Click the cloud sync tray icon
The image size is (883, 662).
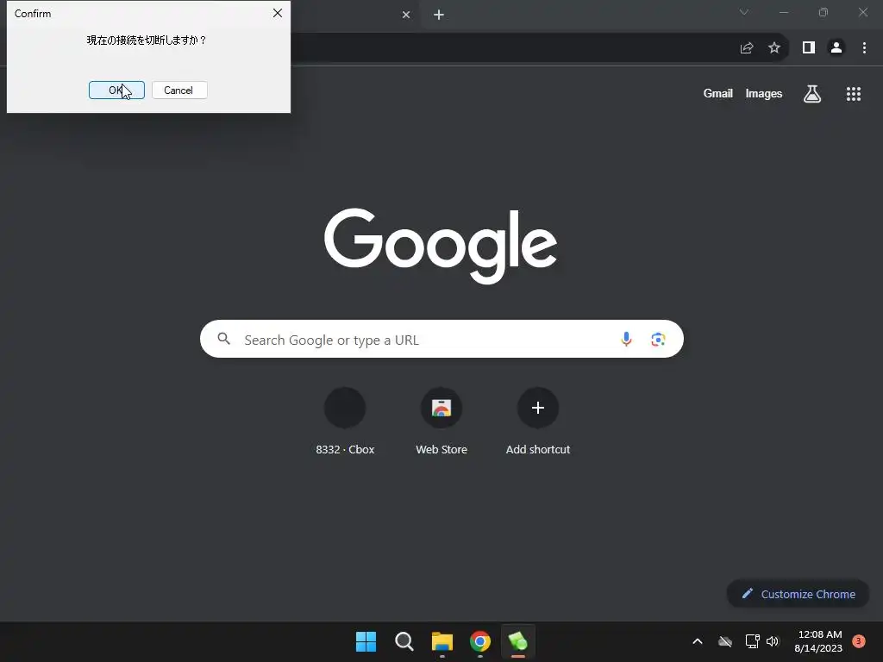(x=724, y=641)
